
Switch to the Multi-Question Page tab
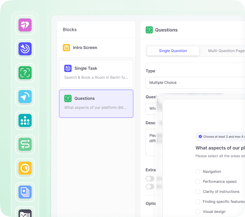click(226, 51)
